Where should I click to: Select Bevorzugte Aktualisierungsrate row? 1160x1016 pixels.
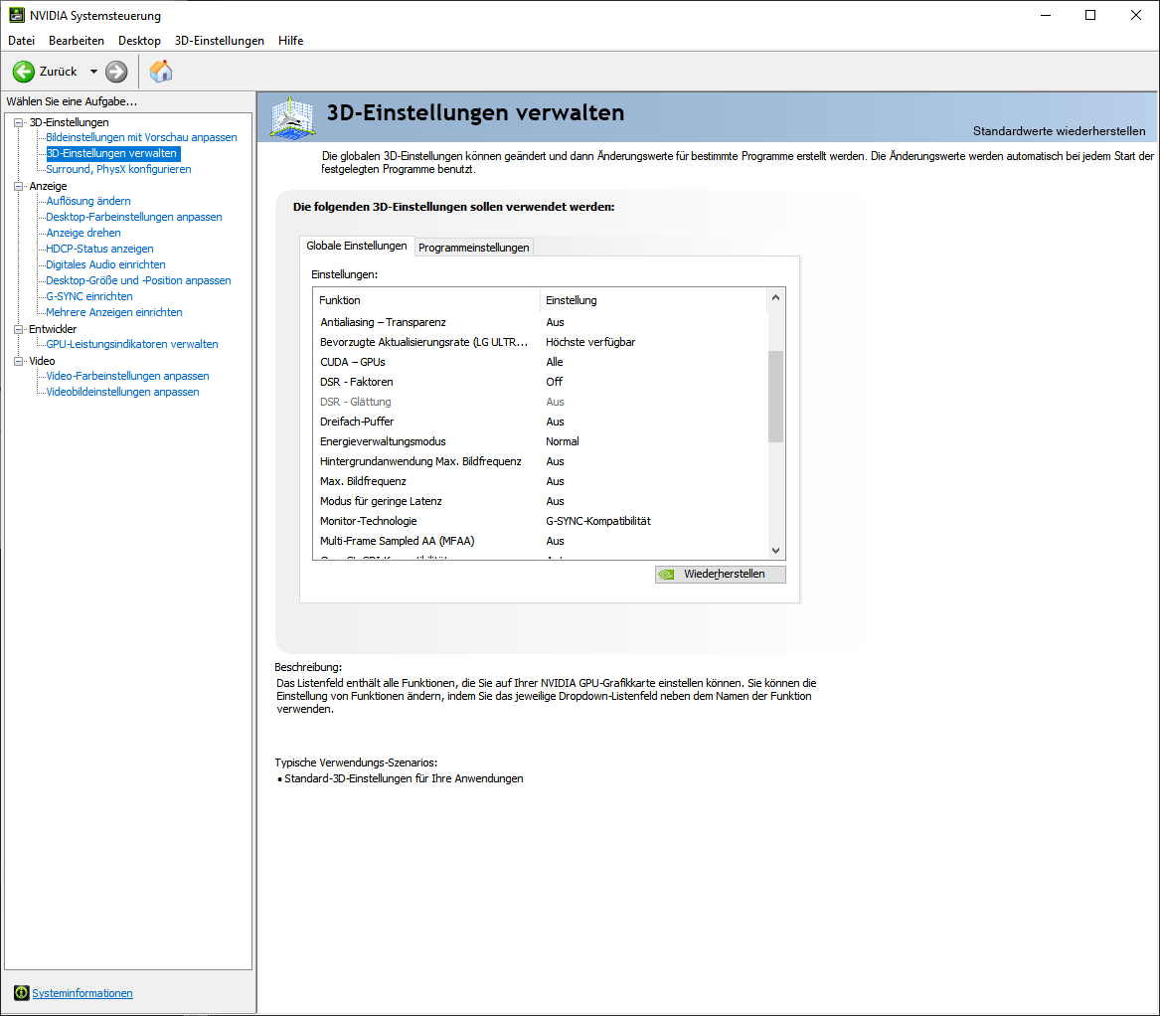coord(541,343)
